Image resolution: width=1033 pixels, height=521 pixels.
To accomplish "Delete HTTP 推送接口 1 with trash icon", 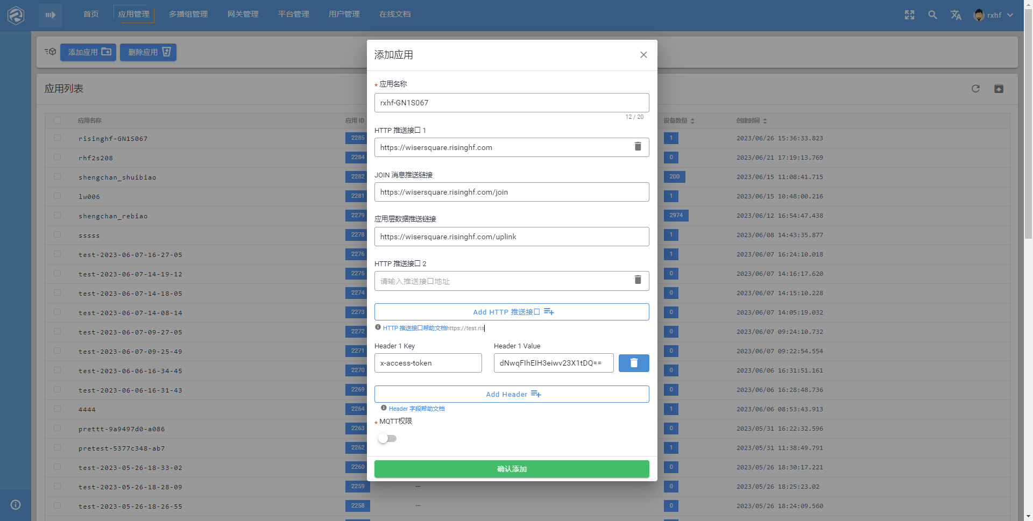I will 638,147.
